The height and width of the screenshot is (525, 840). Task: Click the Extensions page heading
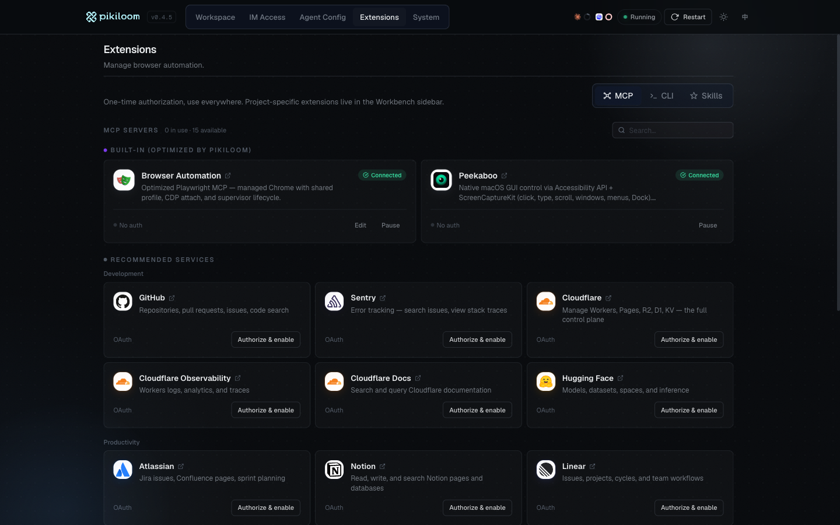coord(130,50)
